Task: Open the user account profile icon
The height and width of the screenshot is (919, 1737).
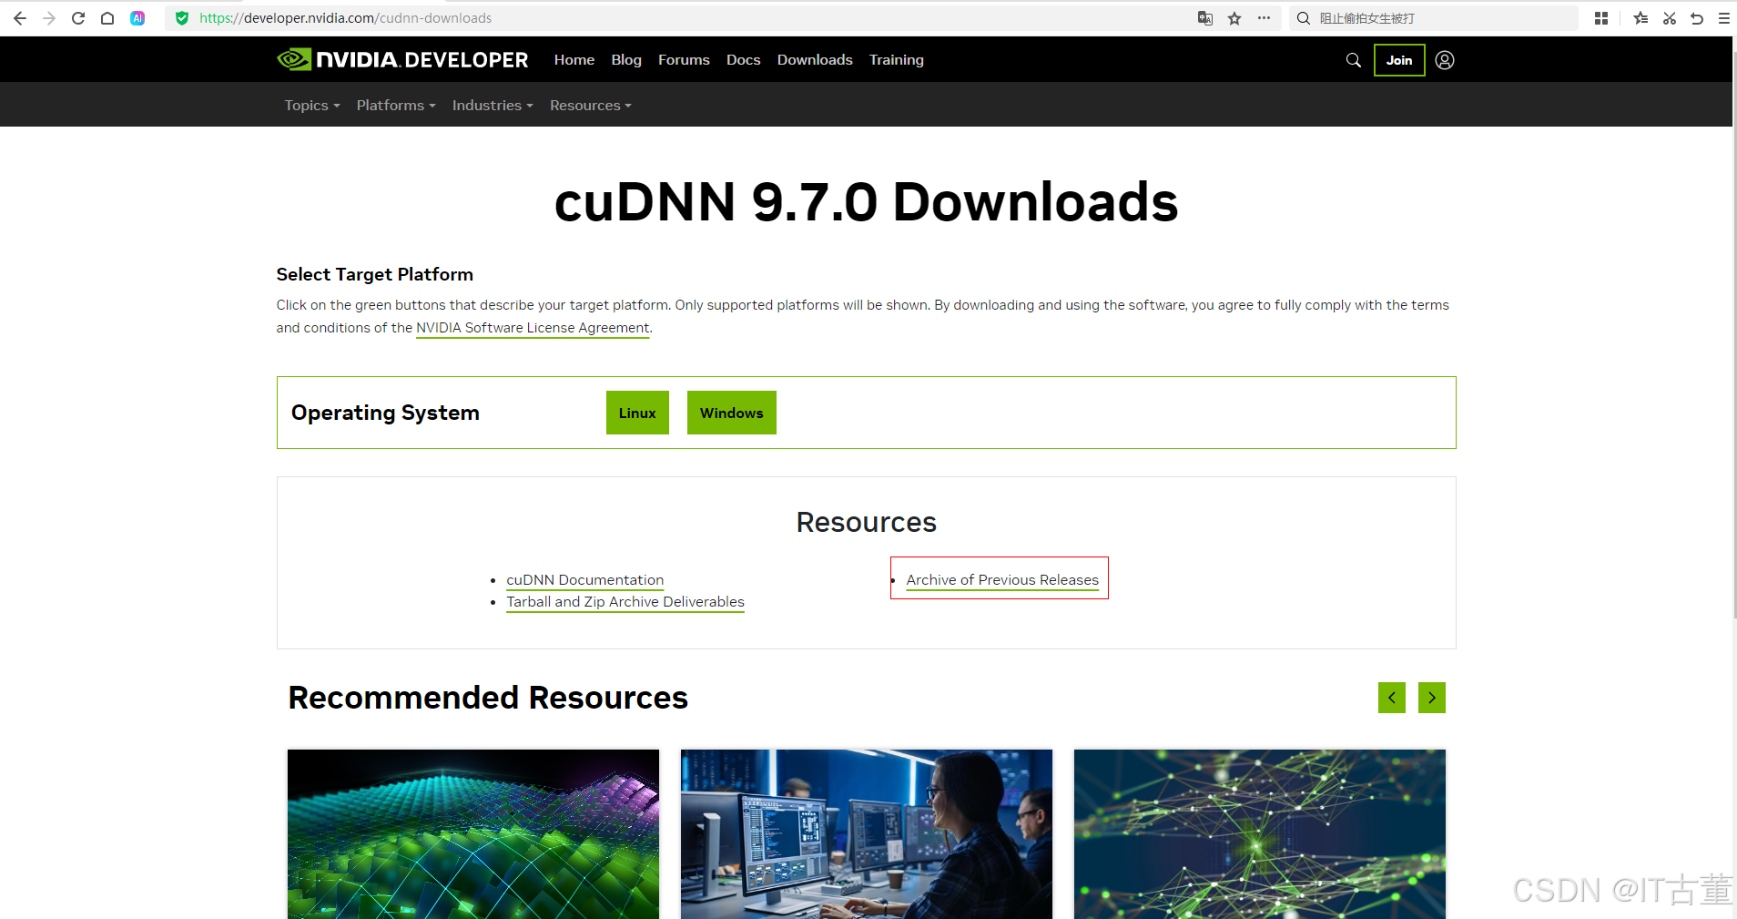Action: coord(1445,60)
